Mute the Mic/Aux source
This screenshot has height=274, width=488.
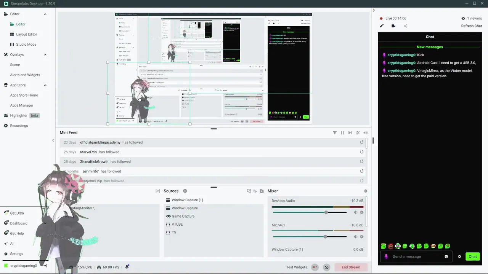pyautogui.click(x=355, y=237)
